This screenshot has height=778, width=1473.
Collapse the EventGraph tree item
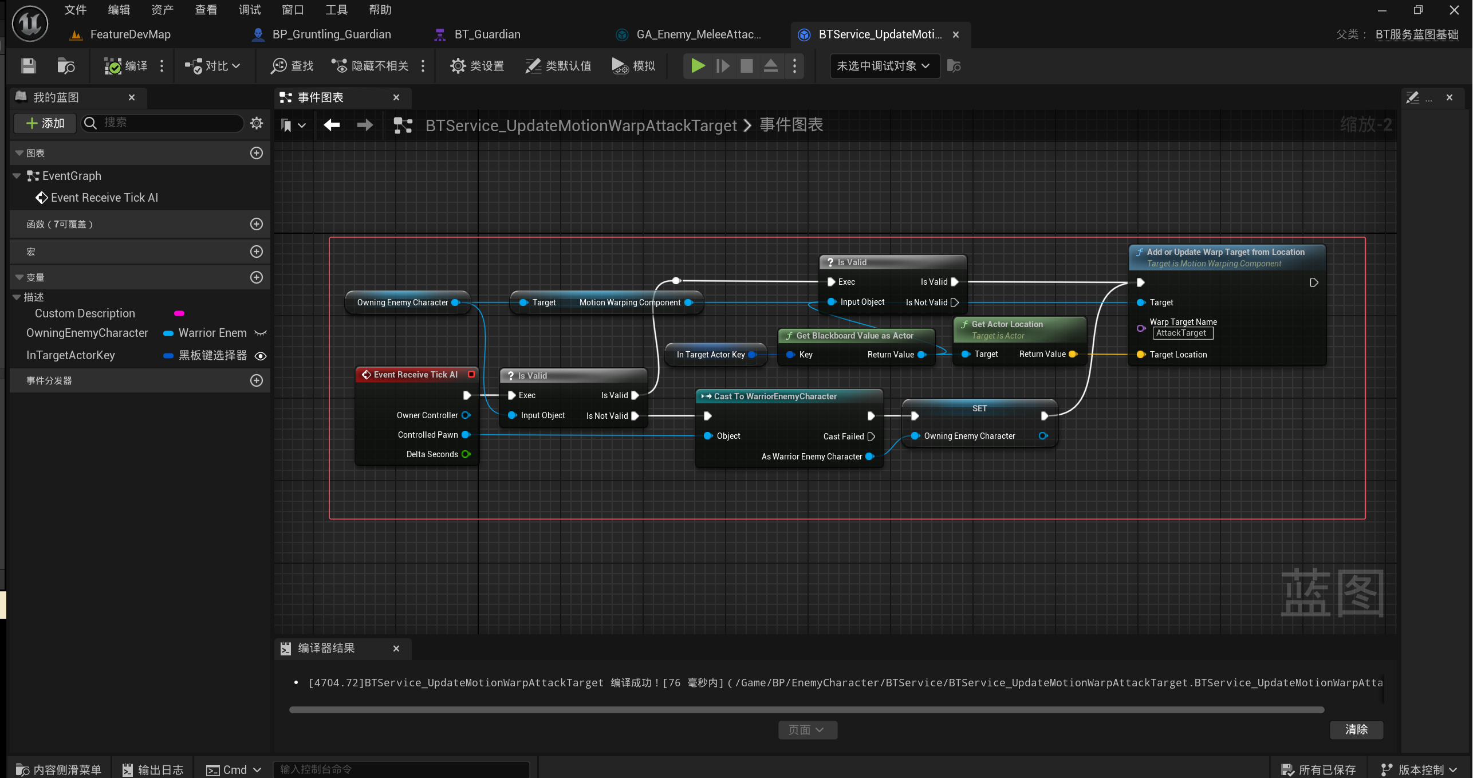[17, 176]
